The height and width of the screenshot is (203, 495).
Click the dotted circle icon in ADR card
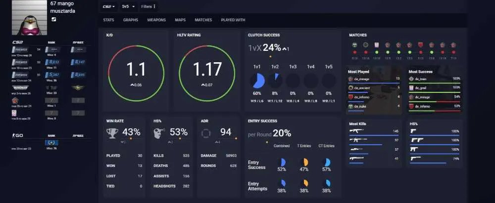[206, 133]
